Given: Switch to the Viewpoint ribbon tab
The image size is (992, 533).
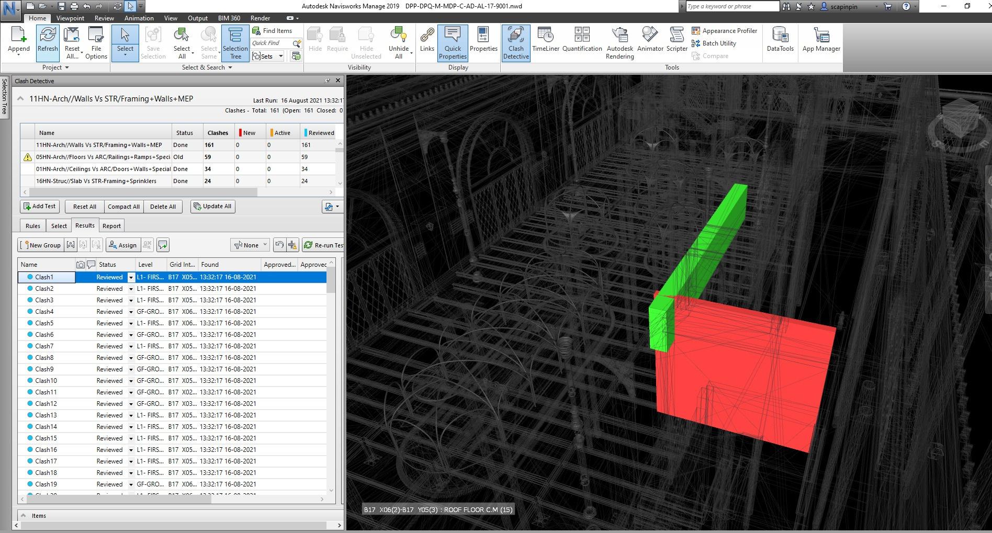Looking at the screenshot, I should pos(70,18).
